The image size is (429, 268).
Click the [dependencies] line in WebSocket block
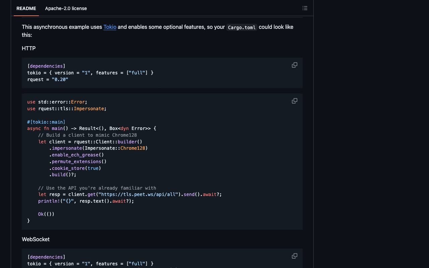click(x=46, y=257)
